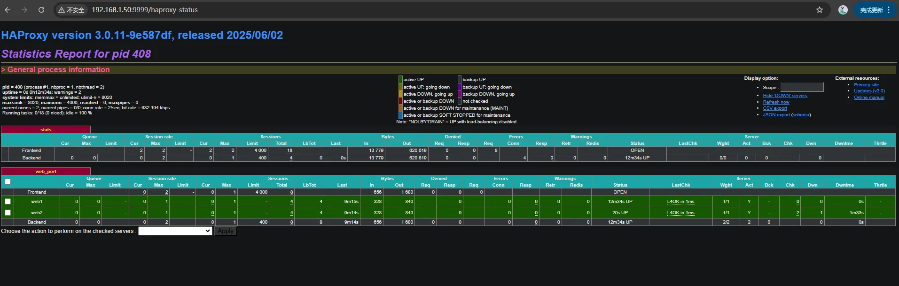Open the not-secure site warning badge
899x286 pixels.
coord(71,10)
